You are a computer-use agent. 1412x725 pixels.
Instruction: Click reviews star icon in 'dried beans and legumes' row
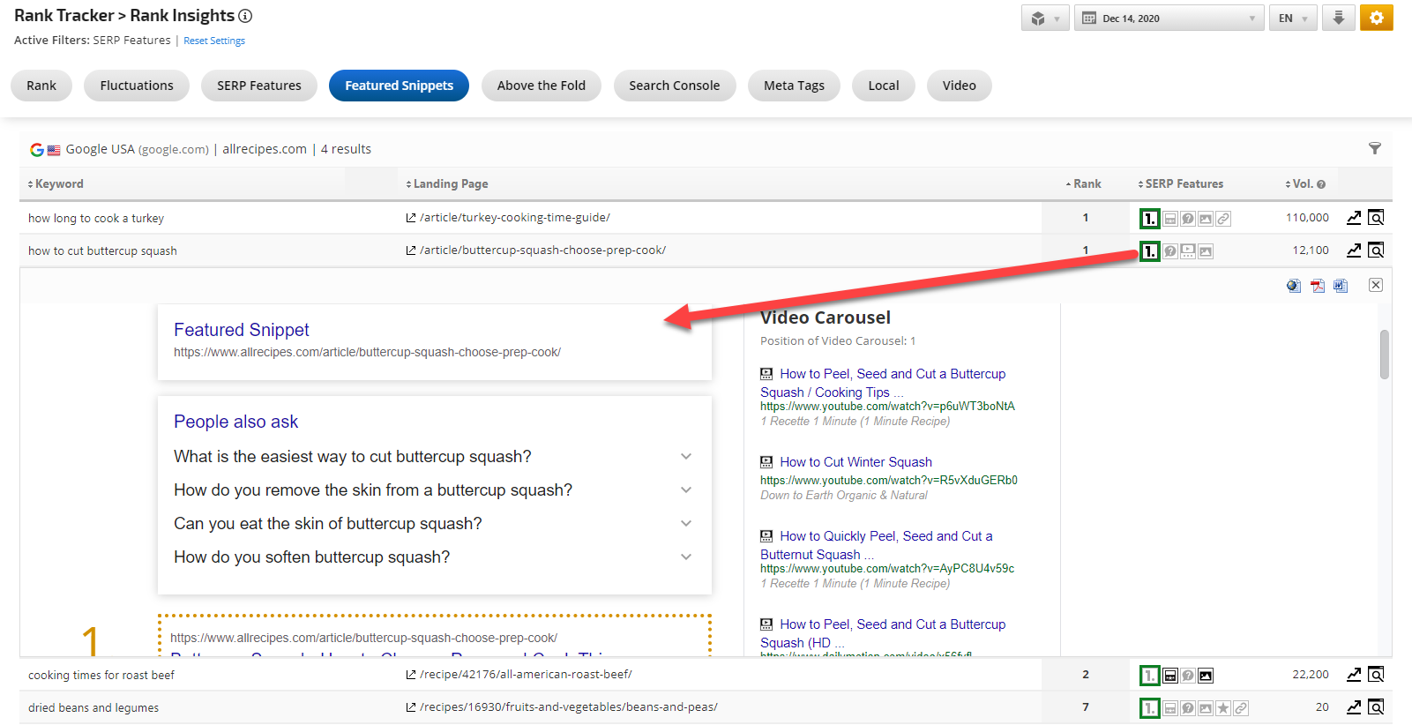tap(1222, 708)
